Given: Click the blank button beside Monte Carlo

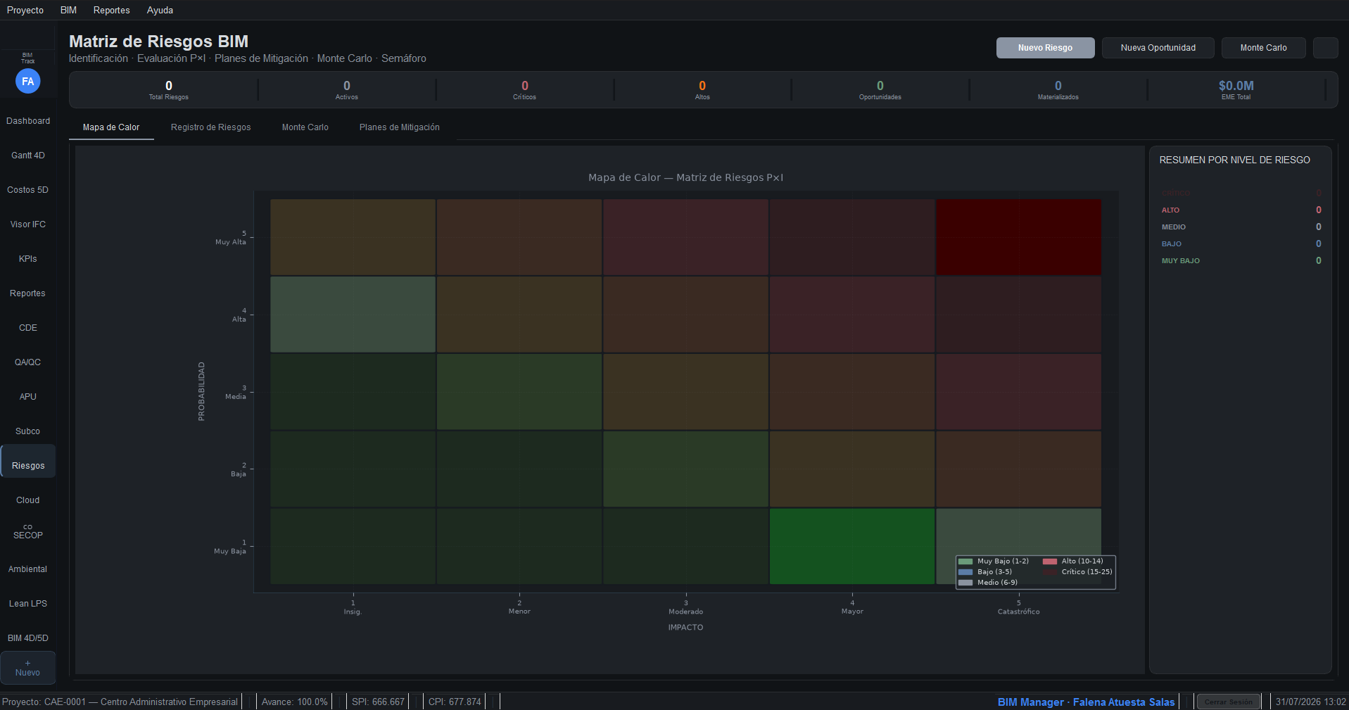Looking at the screenshot, I should point(1326,48).
